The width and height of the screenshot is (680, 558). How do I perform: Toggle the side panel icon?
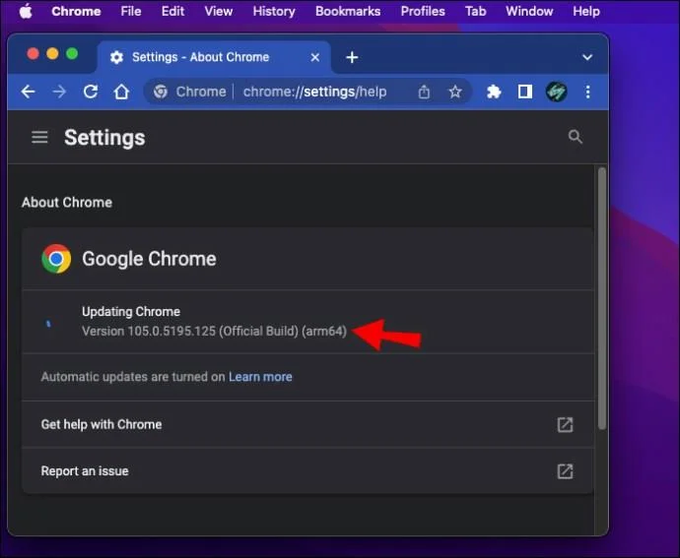tap(524, 92)
